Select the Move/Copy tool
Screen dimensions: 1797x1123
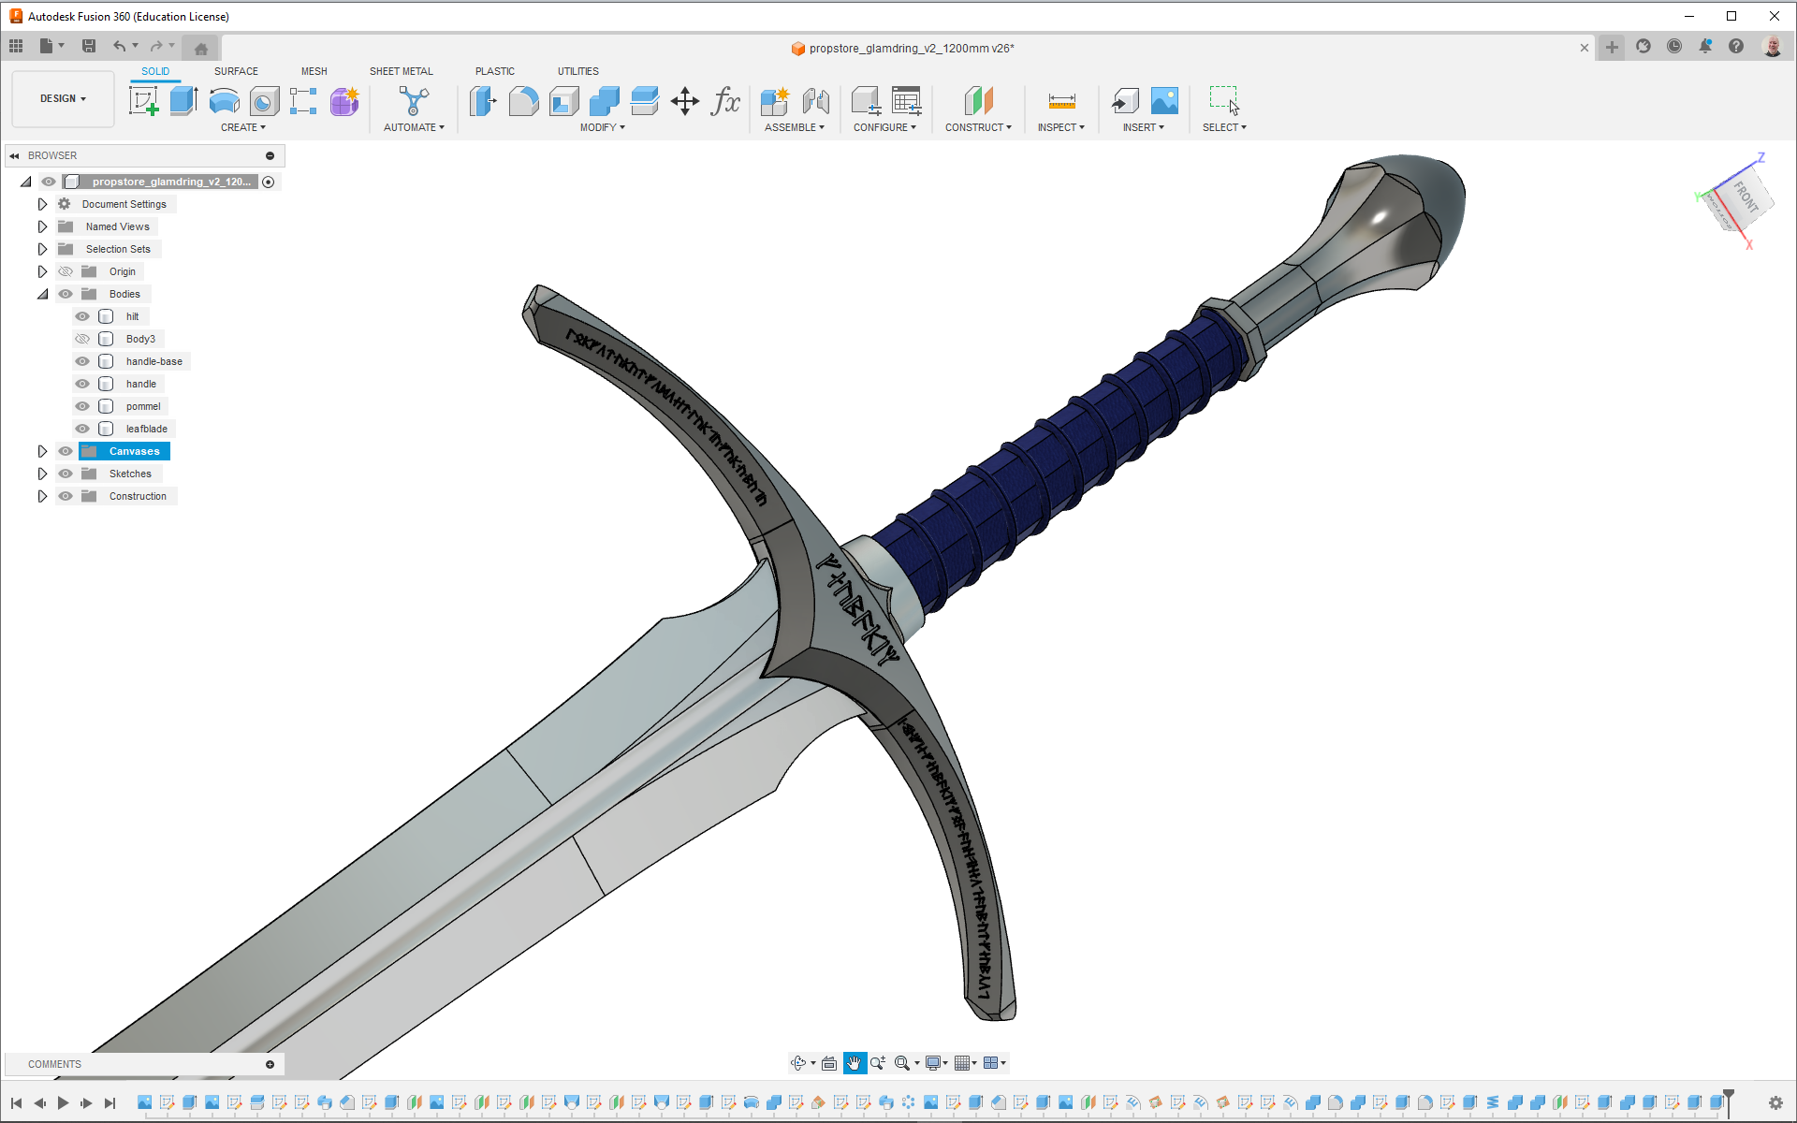[x=684, y=101]
